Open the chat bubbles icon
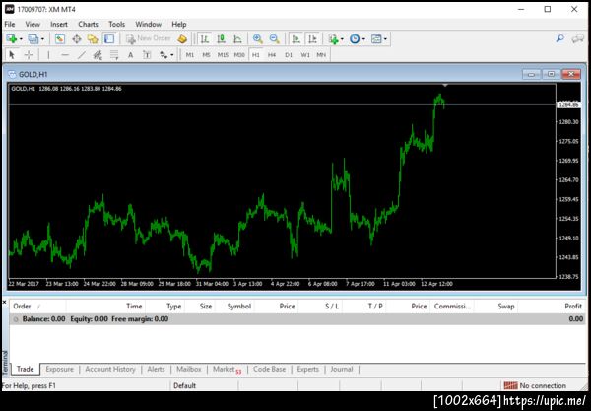The image size is (591, 411). [x=577, y=38]
